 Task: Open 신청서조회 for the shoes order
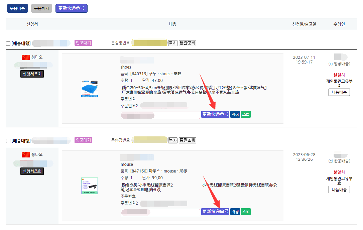coord(32,74)
